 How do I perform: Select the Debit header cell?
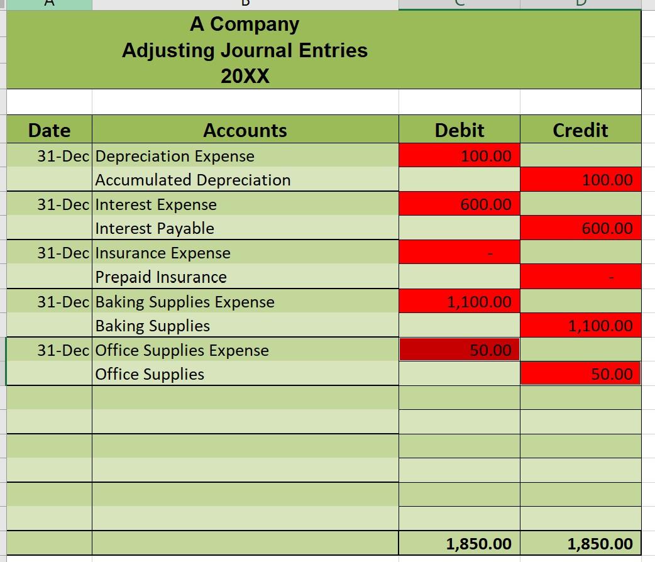pos(460,129)
